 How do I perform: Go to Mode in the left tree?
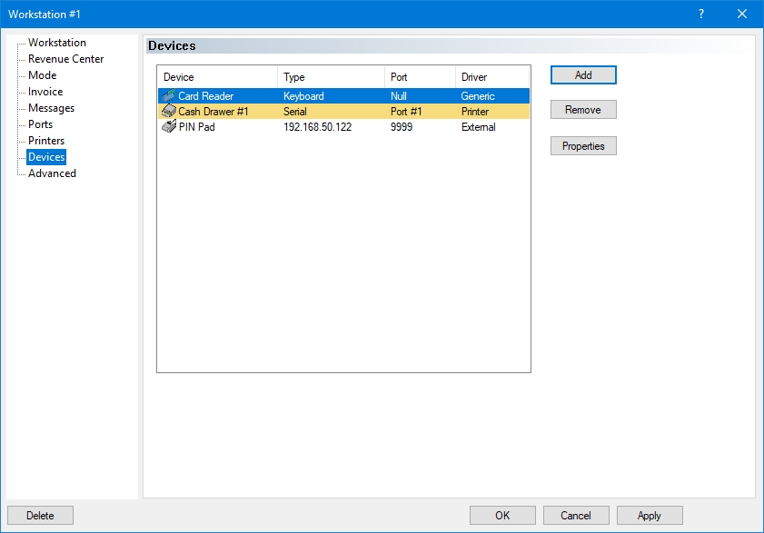pos(42,75)
